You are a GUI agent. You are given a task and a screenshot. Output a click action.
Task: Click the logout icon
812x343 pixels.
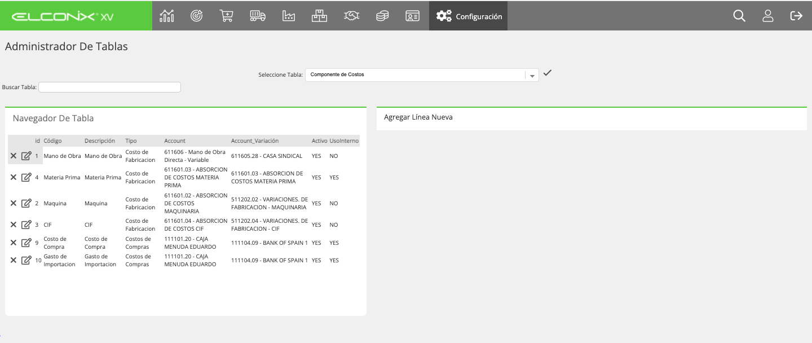(x=796, y=16)
